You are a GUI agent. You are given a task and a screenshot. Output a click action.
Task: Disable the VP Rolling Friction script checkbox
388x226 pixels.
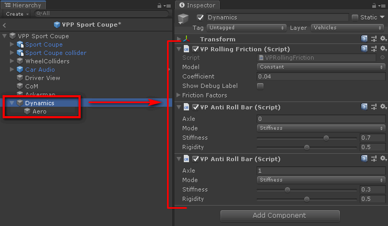[195, 49]
